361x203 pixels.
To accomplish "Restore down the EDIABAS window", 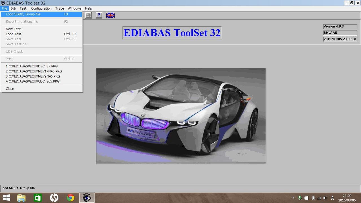I will (352, 3).
